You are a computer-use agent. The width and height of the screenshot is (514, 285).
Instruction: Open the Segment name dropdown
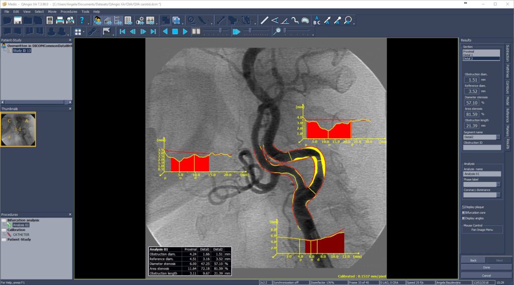point(498,137)
